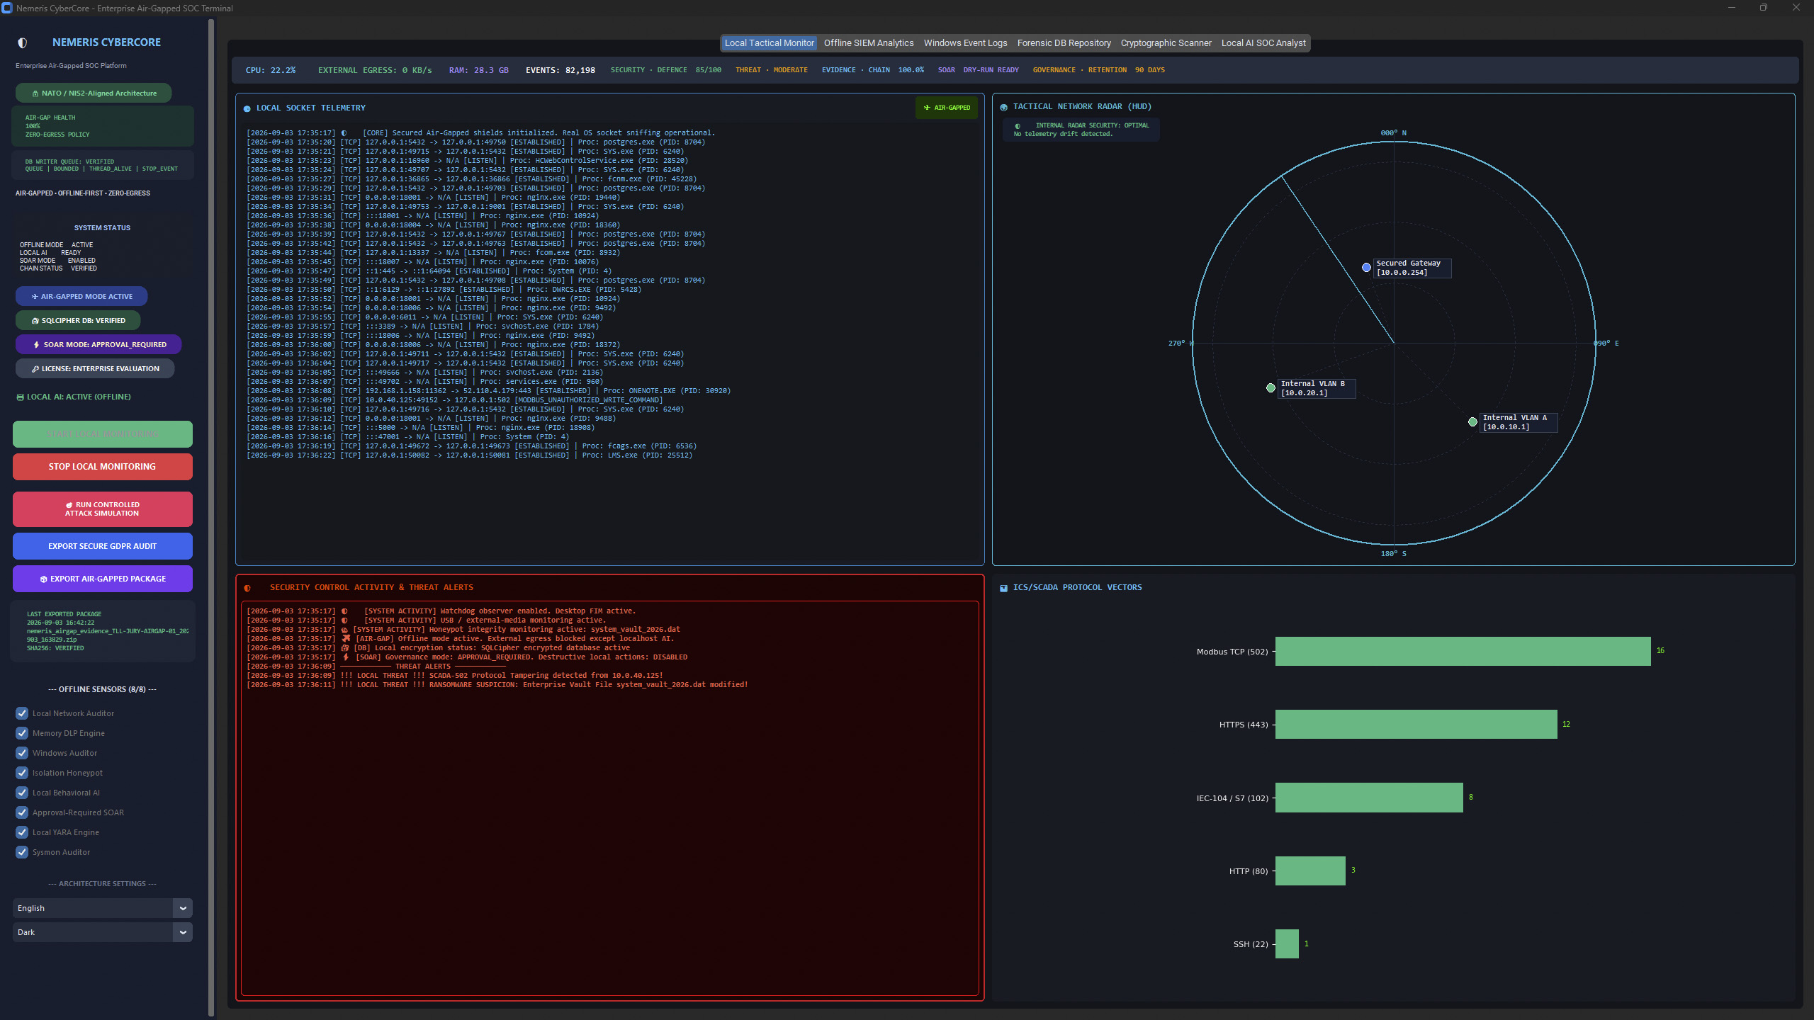
Task: Click EXPORT AIR-GAPPED PACKAGE
Action: tap(103, 579)
